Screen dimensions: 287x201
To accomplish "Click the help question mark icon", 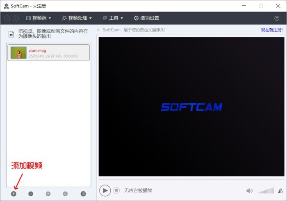I will [x=277, y=18].
